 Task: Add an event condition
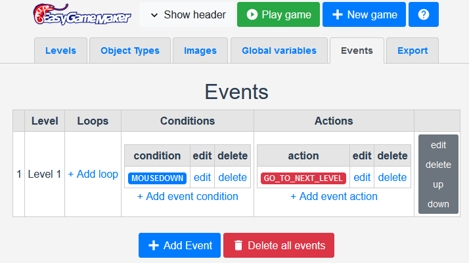(188, 196)
